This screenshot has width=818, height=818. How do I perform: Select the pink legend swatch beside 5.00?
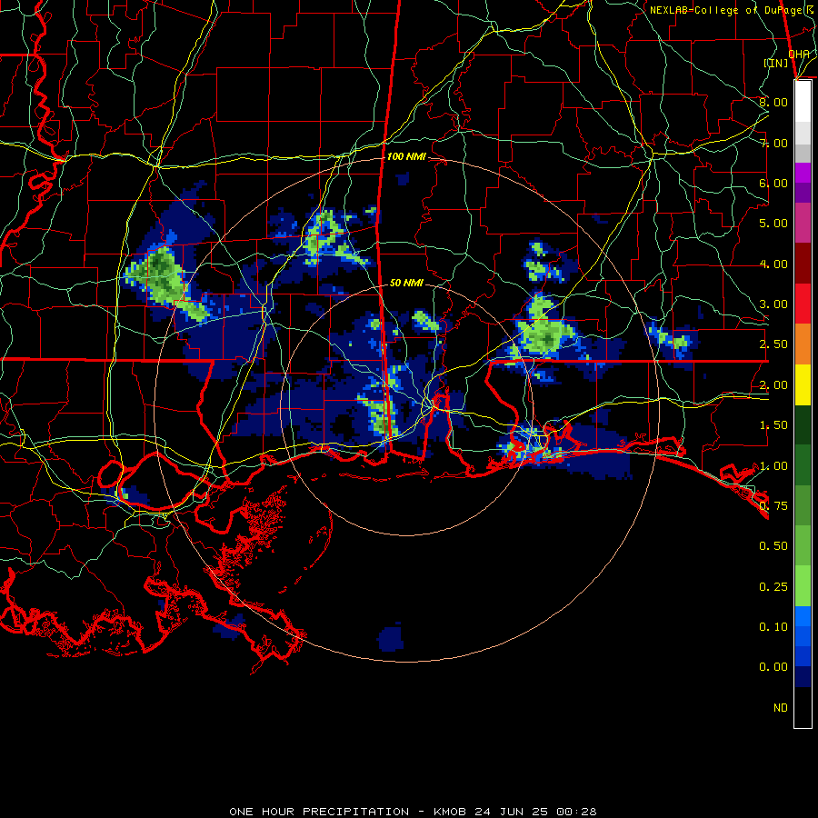click(803, 224)
